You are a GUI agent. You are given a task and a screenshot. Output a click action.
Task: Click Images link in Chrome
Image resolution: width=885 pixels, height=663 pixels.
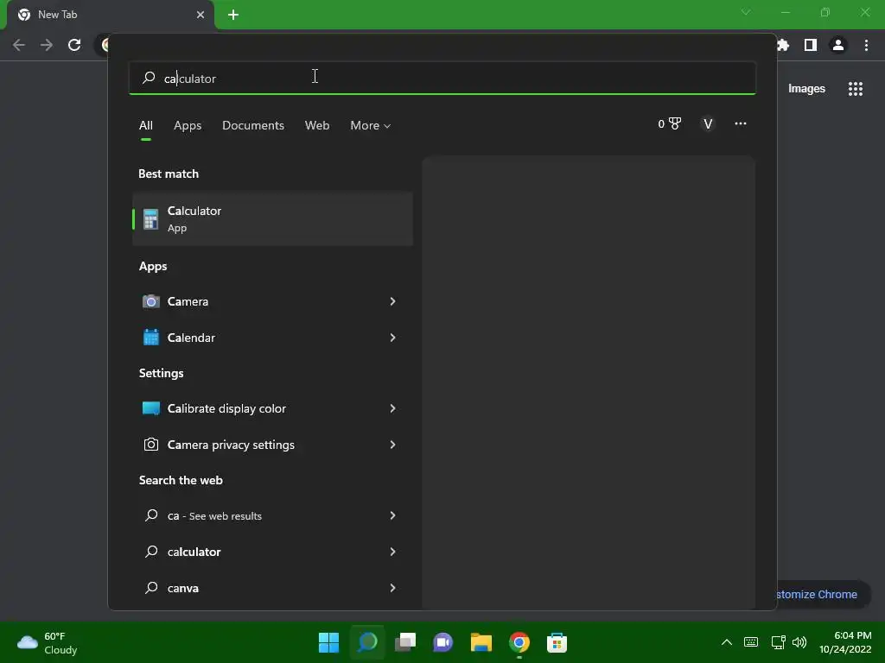[x=806, y=89]
